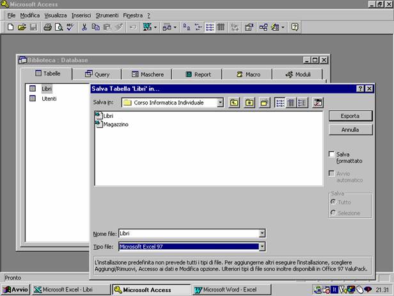Toggle the Avvio automatico checkbox
The width and height of the screenshot is (394, 296).
[332, 174]
